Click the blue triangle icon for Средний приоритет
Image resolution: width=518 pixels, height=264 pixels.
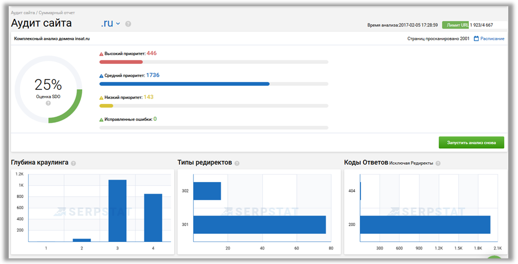tap(102, 76)
